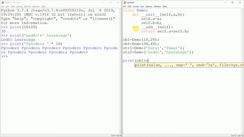Open Options menu in Python Shell window
The height and width of the screenshot is (137, 244).
pos(27,6)
